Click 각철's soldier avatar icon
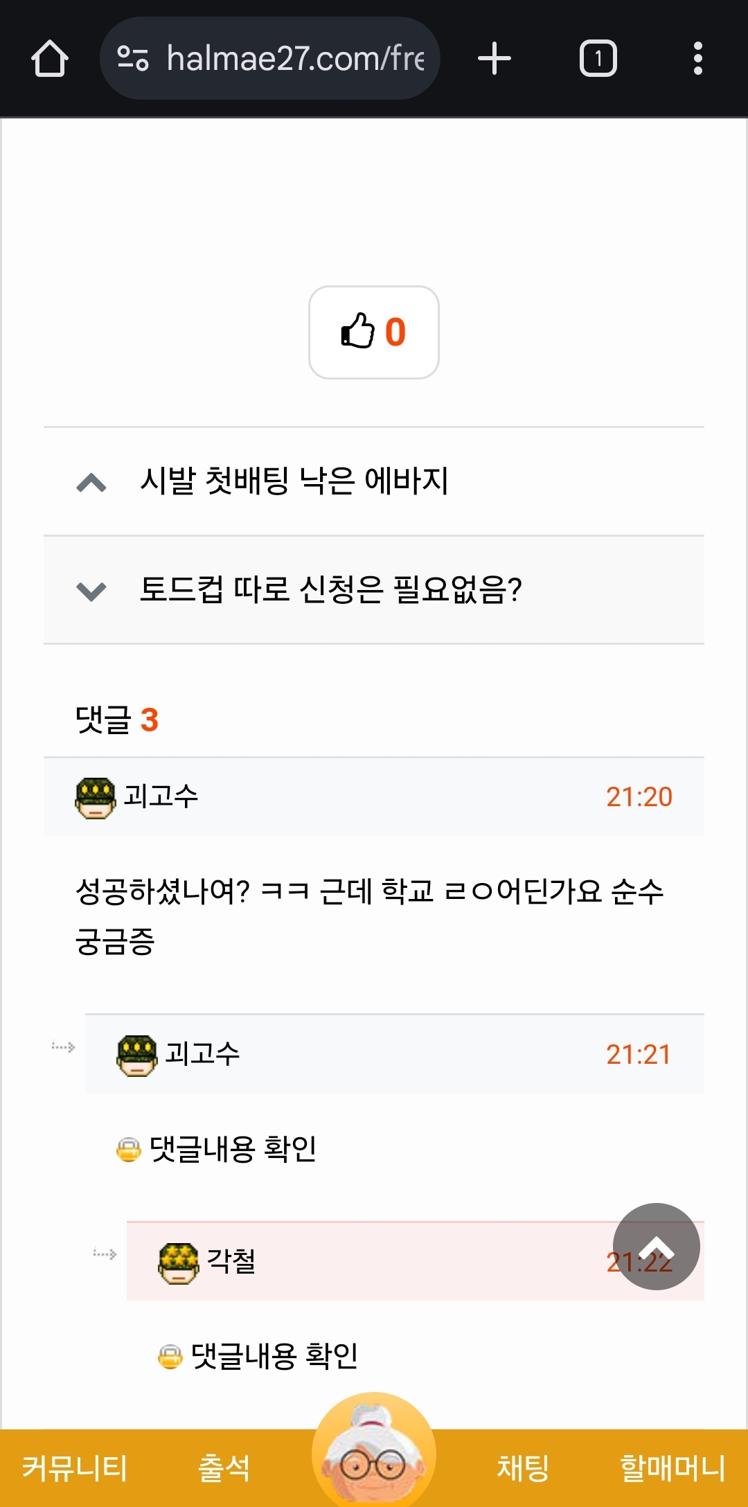This screenshot has height=1507, width=748. tap(179, 1263)
